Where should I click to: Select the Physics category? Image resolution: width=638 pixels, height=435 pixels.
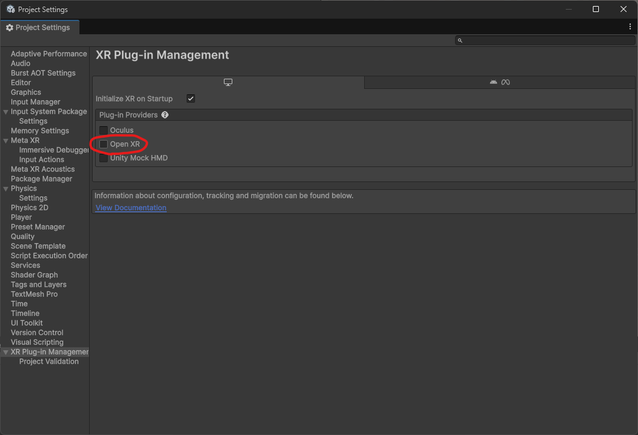point(23,189)
